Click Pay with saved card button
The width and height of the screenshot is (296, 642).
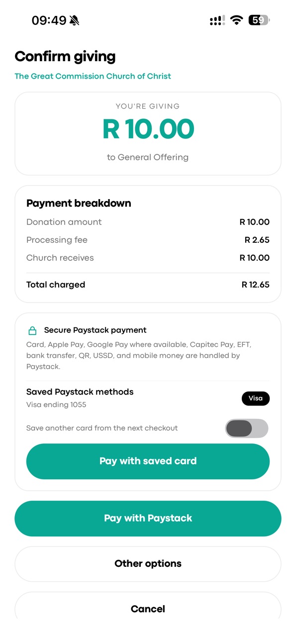coord(148,461)
